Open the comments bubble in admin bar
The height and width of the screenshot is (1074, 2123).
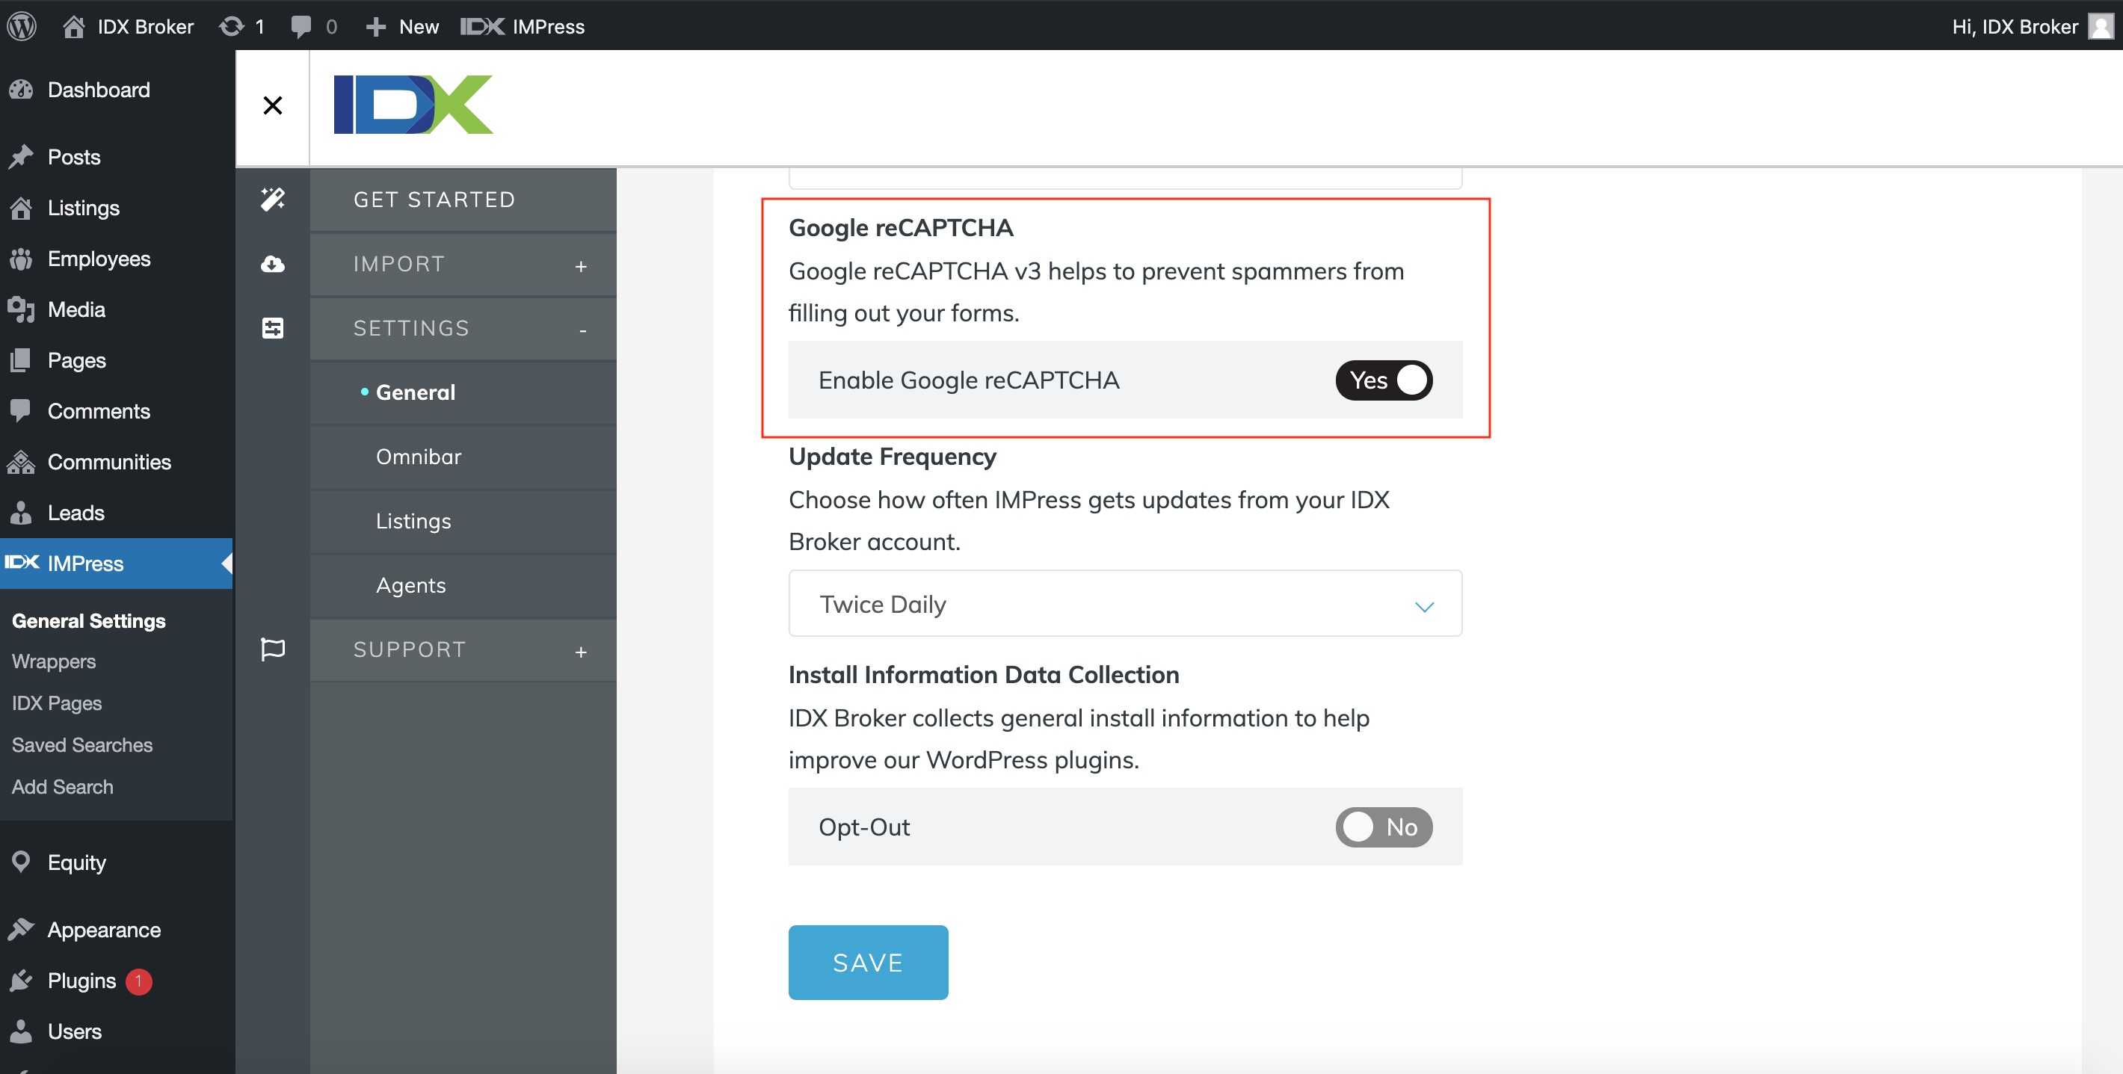(x=301, y=26)
